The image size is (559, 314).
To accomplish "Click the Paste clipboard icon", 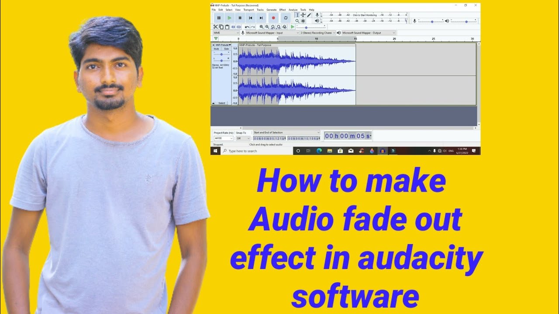I will [227, 27].
